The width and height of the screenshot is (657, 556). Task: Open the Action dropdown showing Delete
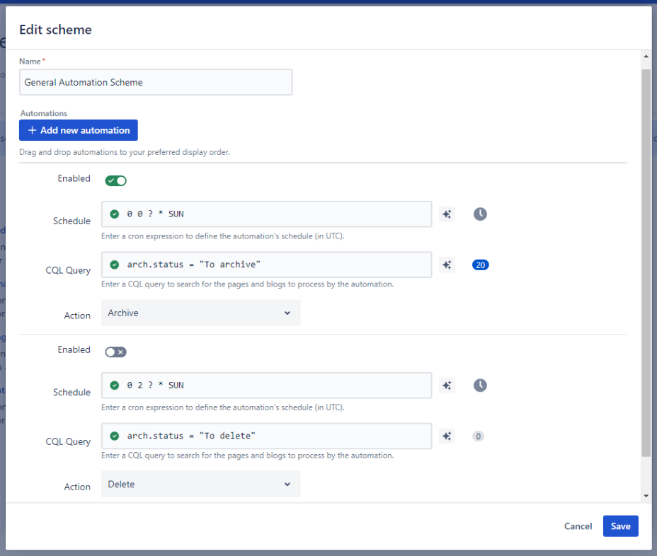click(200, 485)
